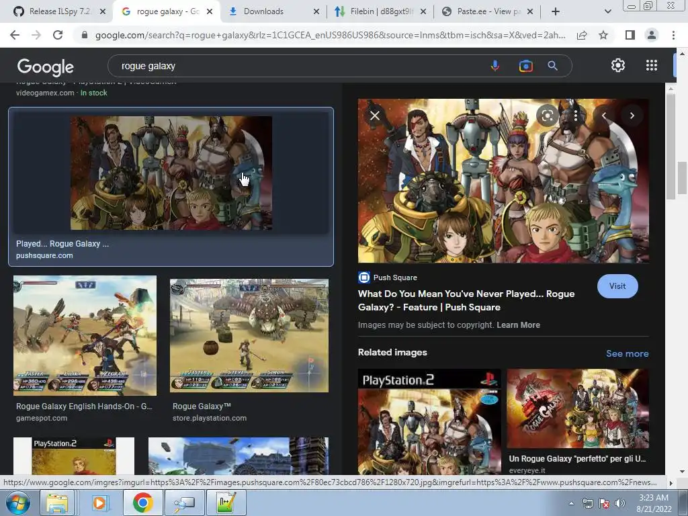Viewport: 688px width, 516px height.
Task: Open the tab search dropdown
Action: pyautogui.click(x=607, y=11)
